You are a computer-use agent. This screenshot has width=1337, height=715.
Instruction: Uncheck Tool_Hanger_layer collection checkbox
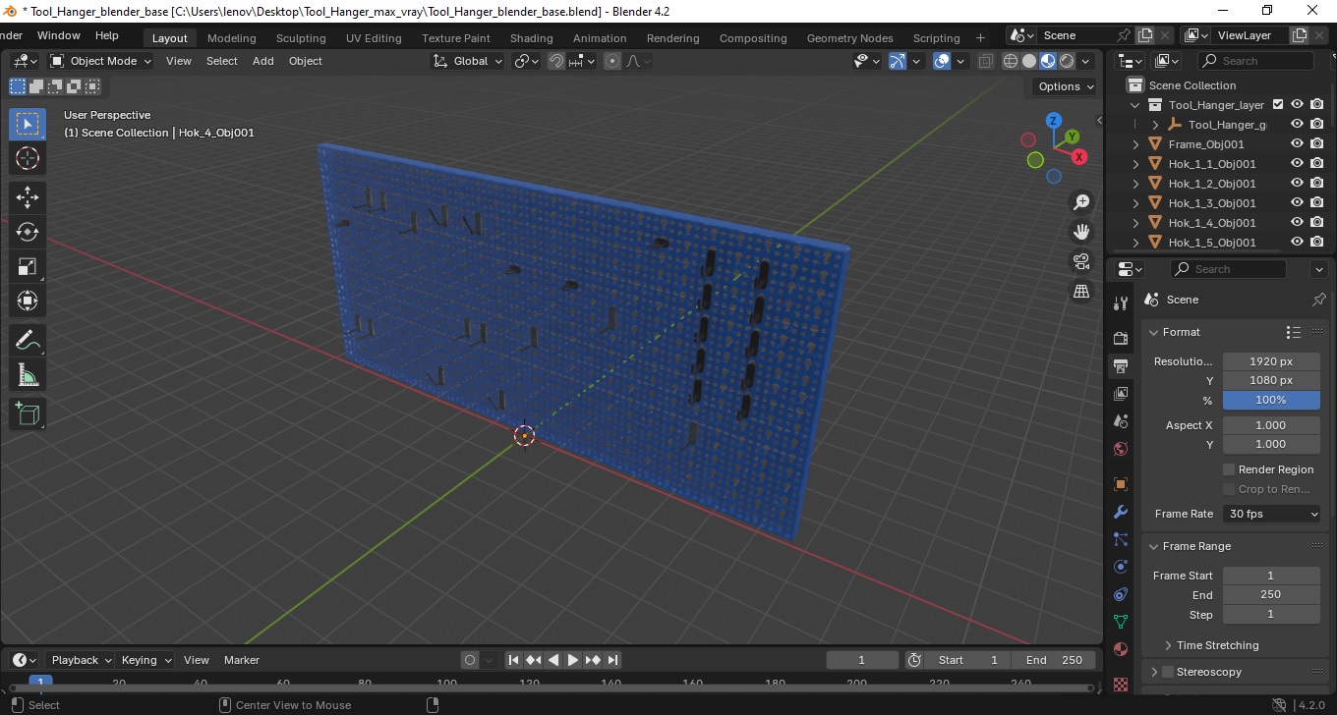click(1278, 104)
